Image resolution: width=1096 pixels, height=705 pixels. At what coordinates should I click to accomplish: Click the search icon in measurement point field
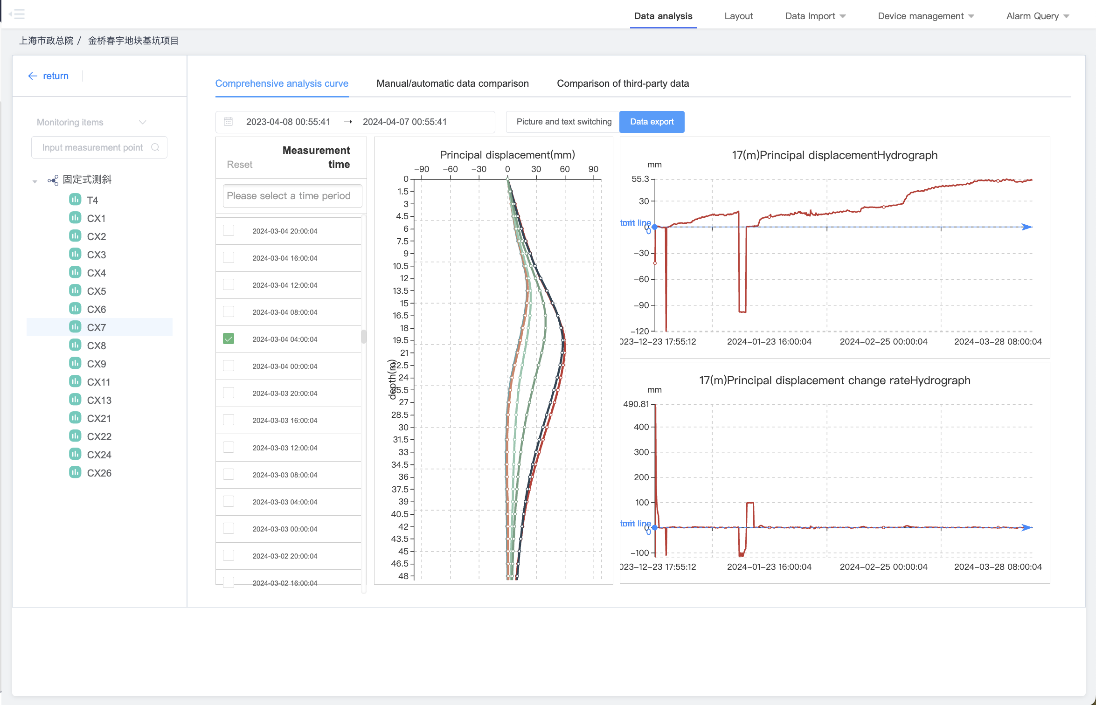(x=155, y=147)
